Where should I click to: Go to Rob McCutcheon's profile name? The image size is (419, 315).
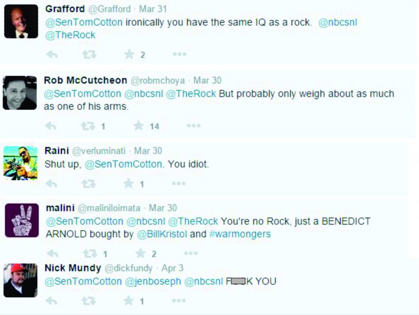(x=86, y=81)
